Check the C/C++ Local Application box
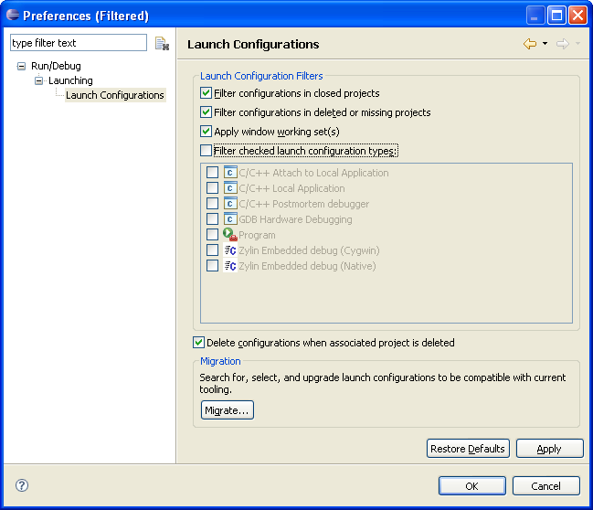The width and height of the screenshot is (593, 510). click(212, 188)
